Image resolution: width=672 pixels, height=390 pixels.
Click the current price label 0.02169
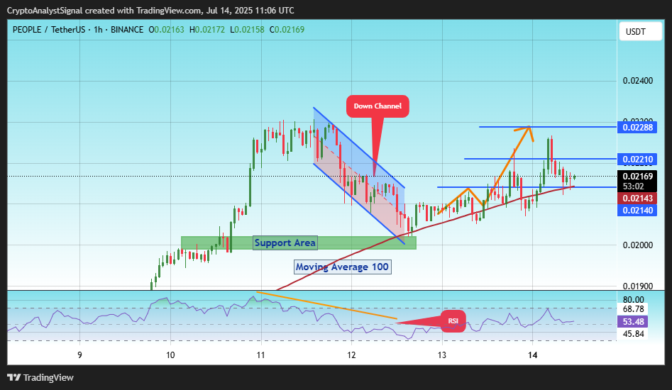point(637,176)
